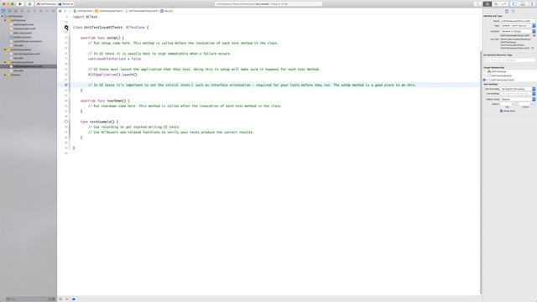Go back in editor history
This screenshot has height=302, width=537.
pyautogui.click(x=65, y=11)
